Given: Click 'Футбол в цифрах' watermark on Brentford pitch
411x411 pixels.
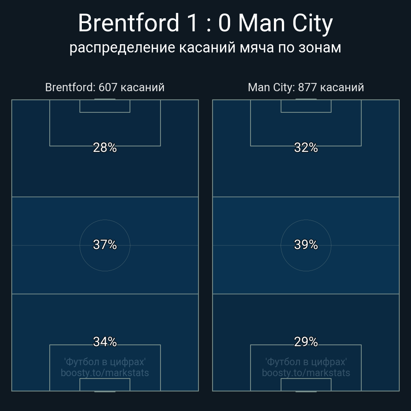Looking at the screenshot, I should pos(105,362).
